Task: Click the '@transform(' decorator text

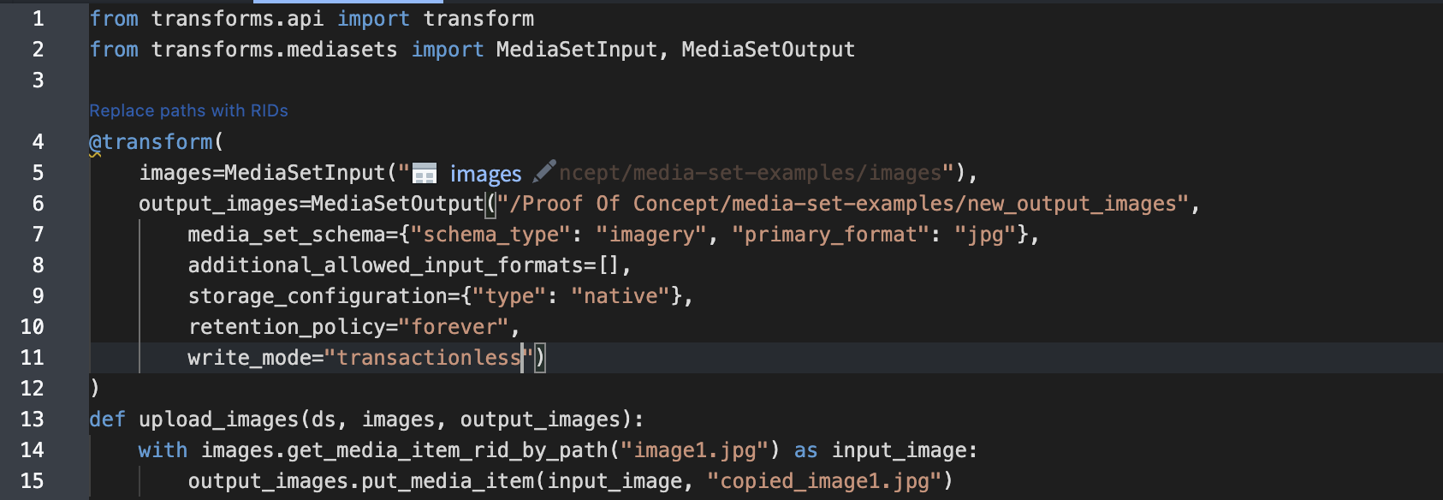Action: 157,142
